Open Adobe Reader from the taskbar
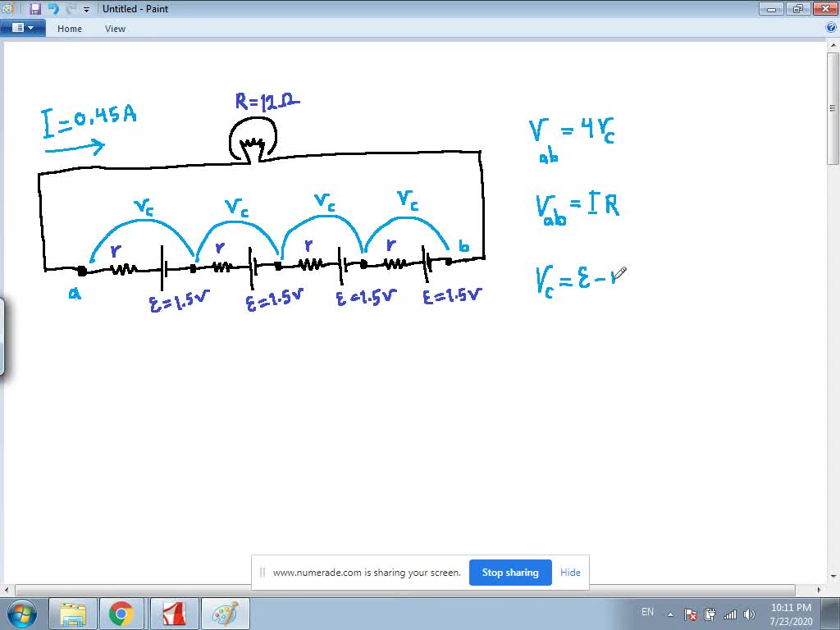 (174, 613)
